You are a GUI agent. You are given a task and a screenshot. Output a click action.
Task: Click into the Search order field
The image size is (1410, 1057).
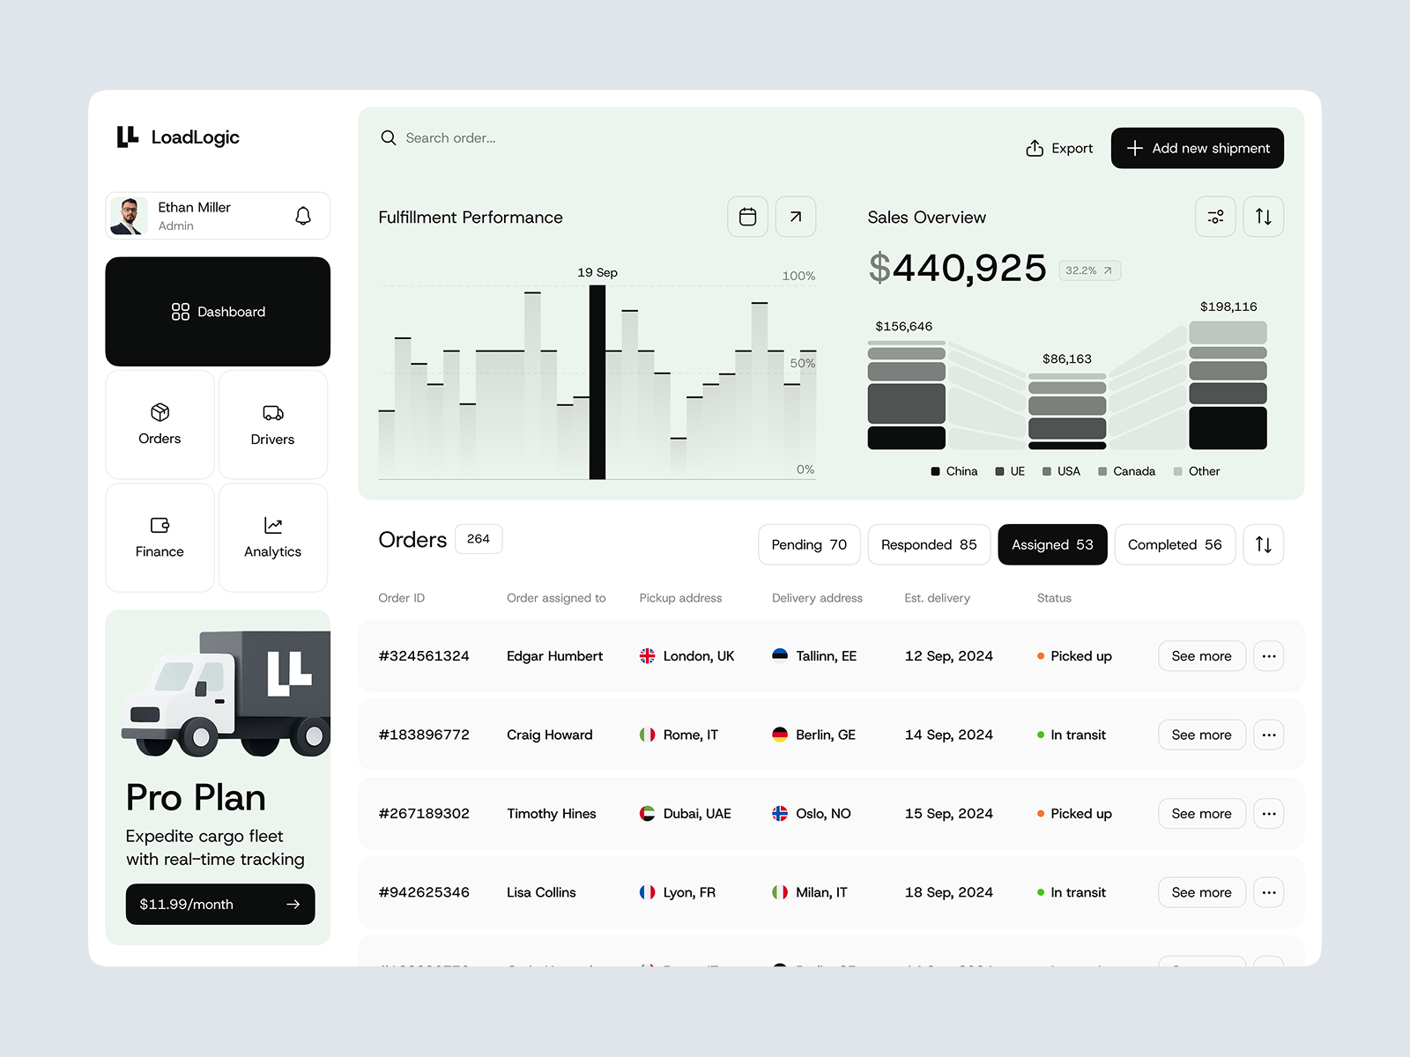click(x=449, y=138)
